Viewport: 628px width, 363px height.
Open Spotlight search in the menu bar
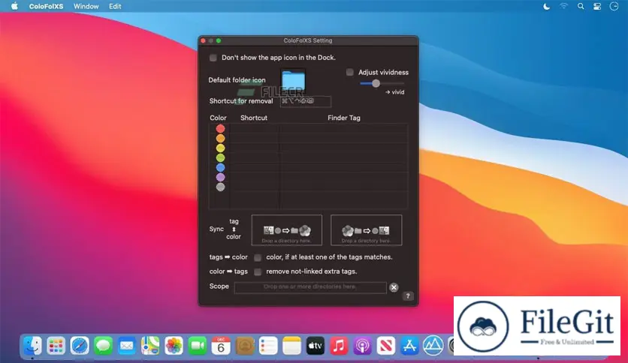point(581,7)
